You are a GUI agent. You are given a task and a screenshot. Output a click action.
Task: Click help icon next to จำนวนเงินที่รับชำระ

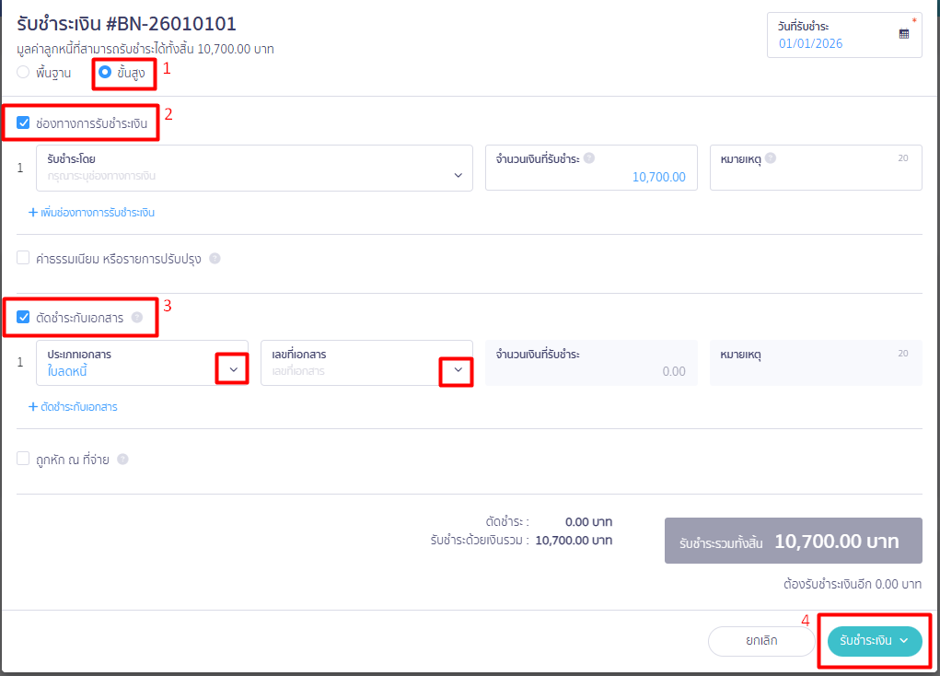pos(589,158)
